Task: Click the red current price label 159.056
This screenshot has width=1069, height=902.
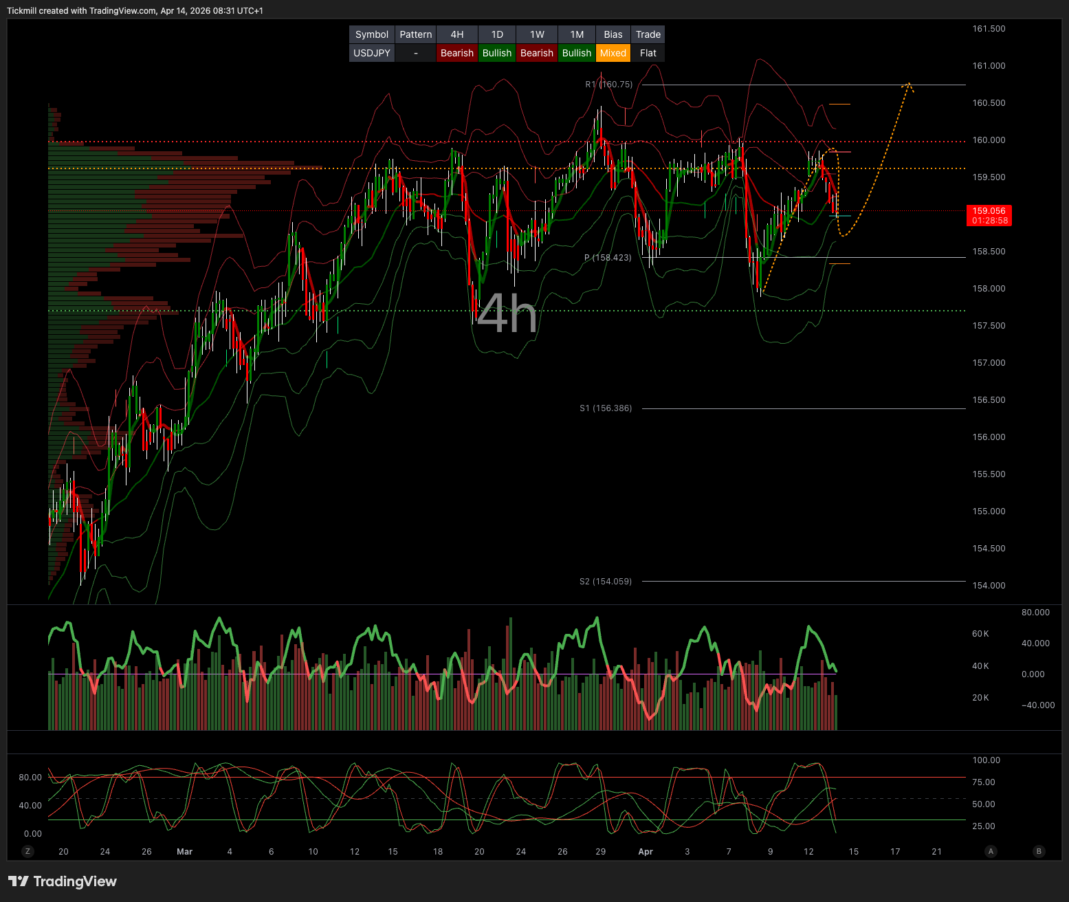Action: click(x=989, y=216)
